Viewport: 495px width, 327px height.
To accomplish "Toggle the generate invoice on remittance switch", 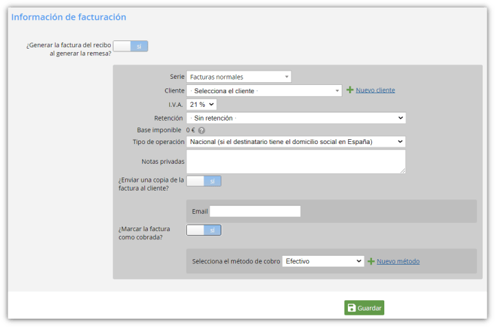I will [131, 46].
